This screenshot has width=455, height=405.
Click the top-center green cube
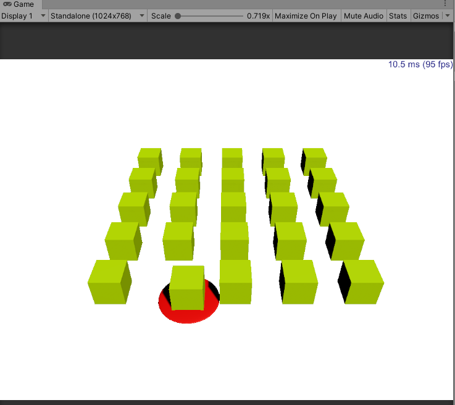coord(232,158)
